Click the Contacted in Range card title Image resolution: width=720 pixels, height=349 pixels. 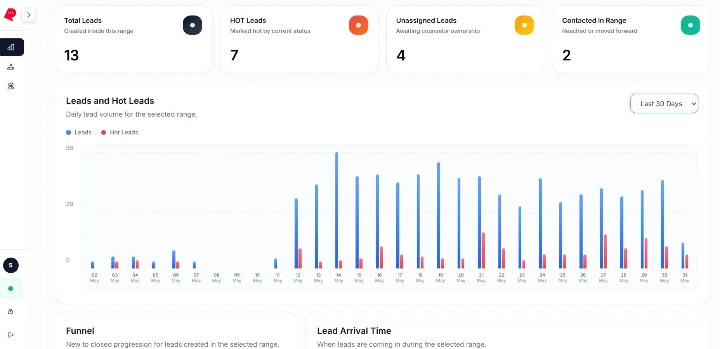(x=594, y=21)
